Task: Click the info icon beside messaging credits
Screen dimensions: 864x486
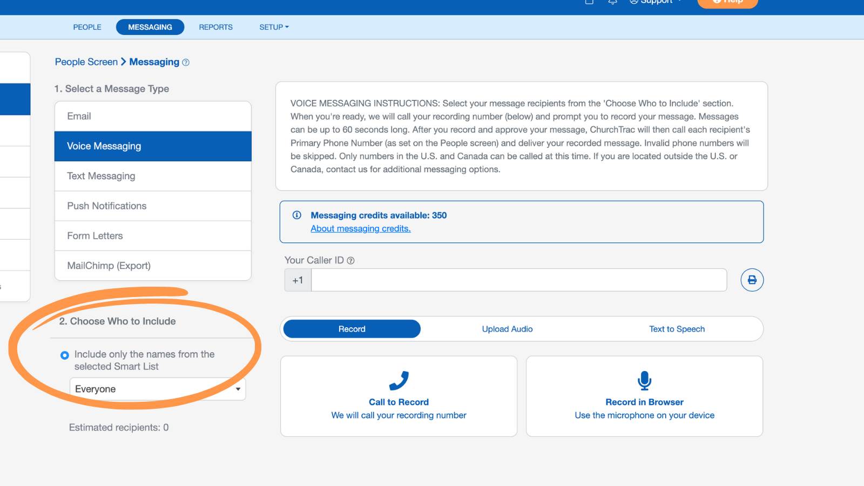Action: (x=297, y=215)
